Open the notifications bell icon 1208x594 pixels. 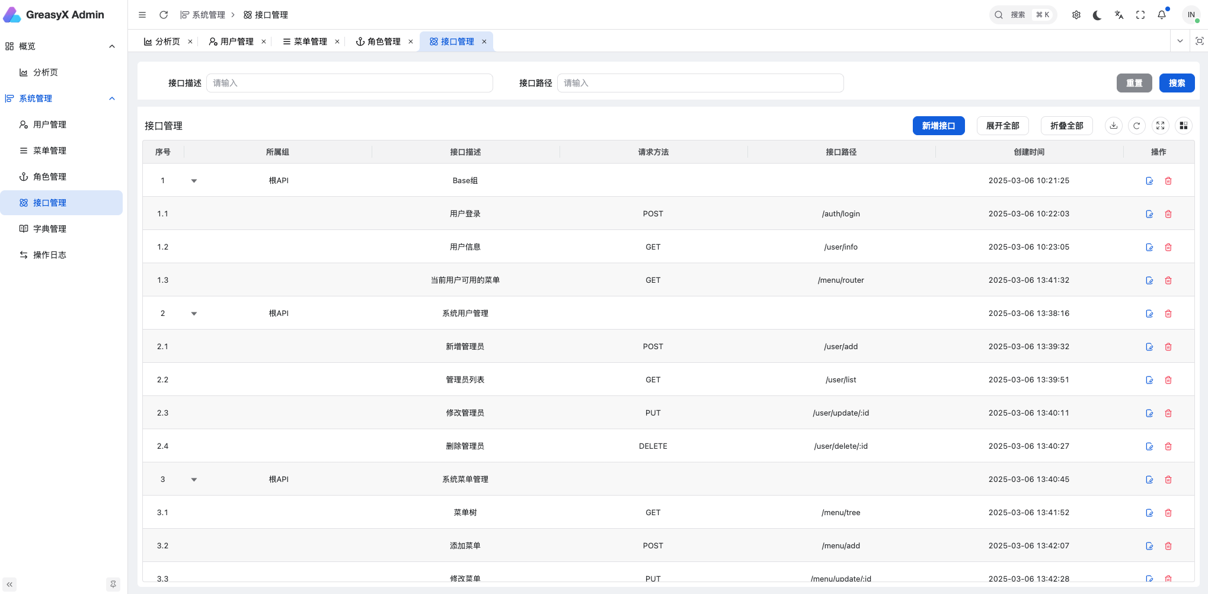(x=1161, y=15)
